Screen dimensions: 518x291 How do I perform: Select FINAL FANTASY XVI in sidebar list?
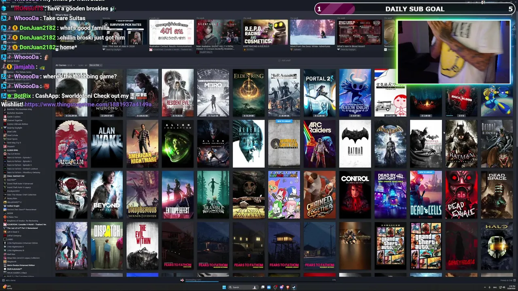click(15, 176)
